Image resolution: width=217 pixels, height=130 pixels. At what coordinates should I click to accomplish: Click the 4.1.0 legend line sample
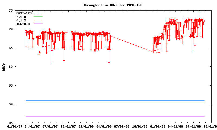point(38,17)
